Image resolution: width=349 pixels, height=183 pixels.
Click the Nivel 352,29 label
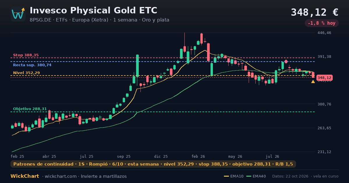[26, 73]
